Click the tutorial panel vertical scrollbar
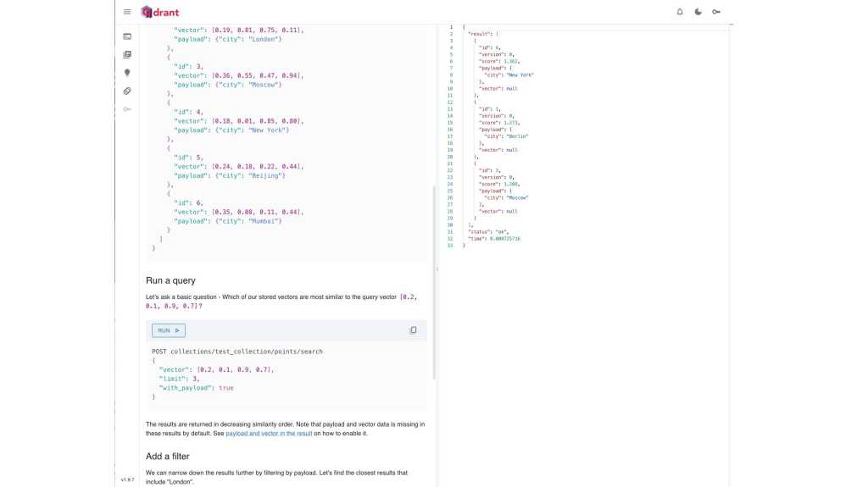The height and width of the screenshot is (487, 868). tap(434, 279)
